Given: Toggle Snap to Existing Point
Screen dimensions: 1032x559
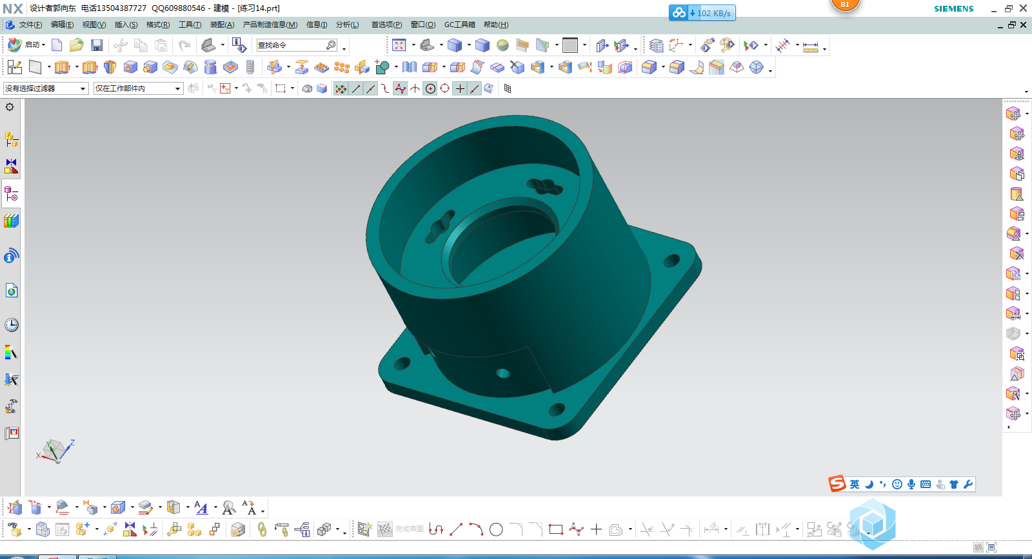Looking at the screenshot, I should pos(460,89).
